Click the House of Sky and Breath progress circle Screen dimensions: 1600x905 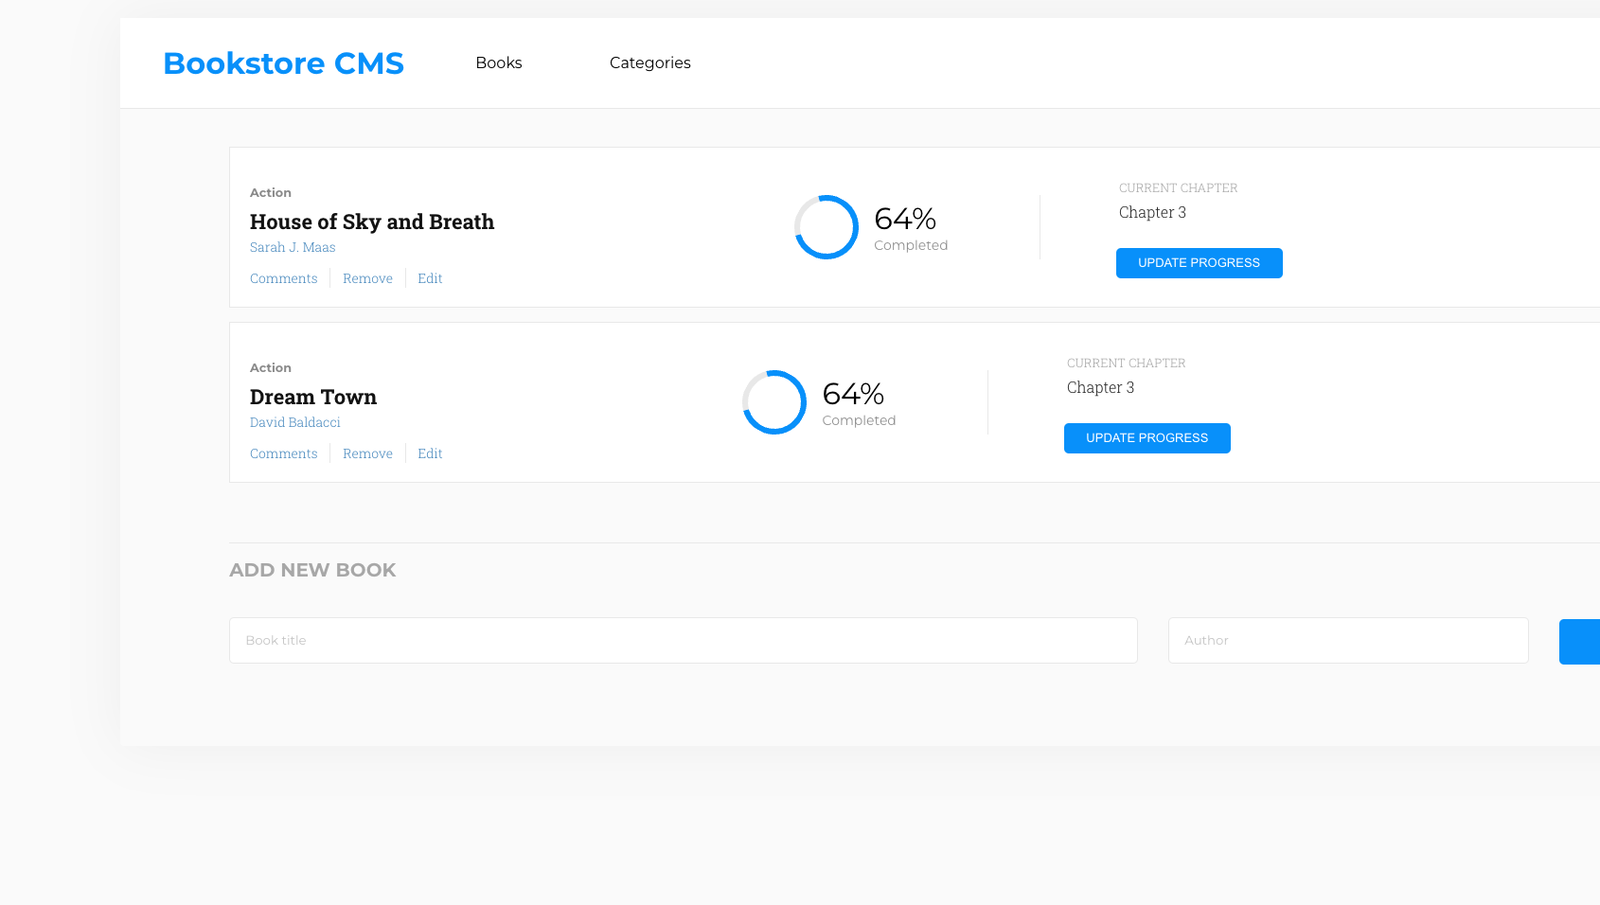click(826, 227)
